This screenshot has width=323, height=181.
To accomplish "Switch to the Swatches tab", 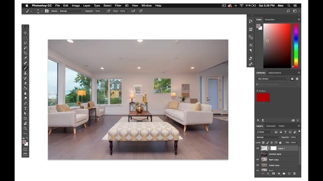I will click(270, 20).
